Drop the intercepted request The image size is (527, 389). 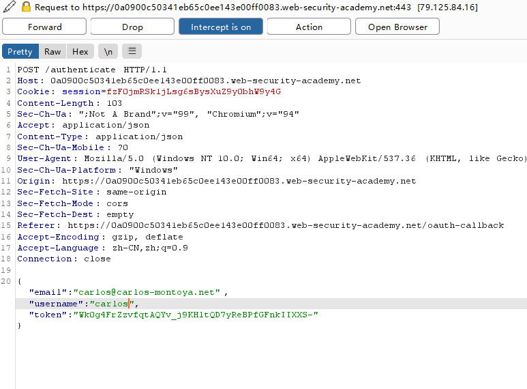(132, 27)
